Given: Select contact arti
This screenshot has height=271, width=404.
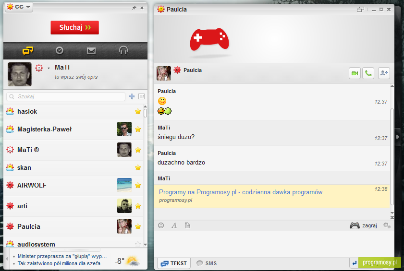Looking at the screenshot, I should click(x=73, y=206).
